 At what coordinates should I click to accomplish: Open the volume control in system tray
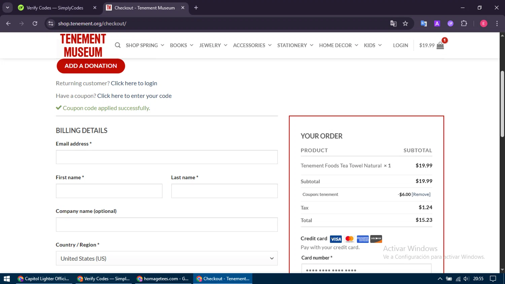[466, 279]
